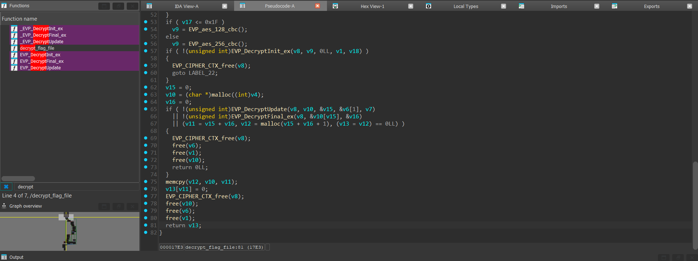Click the Hex View-1 tab icon
This screenshot has width=698, height=261.
(335, 6)
